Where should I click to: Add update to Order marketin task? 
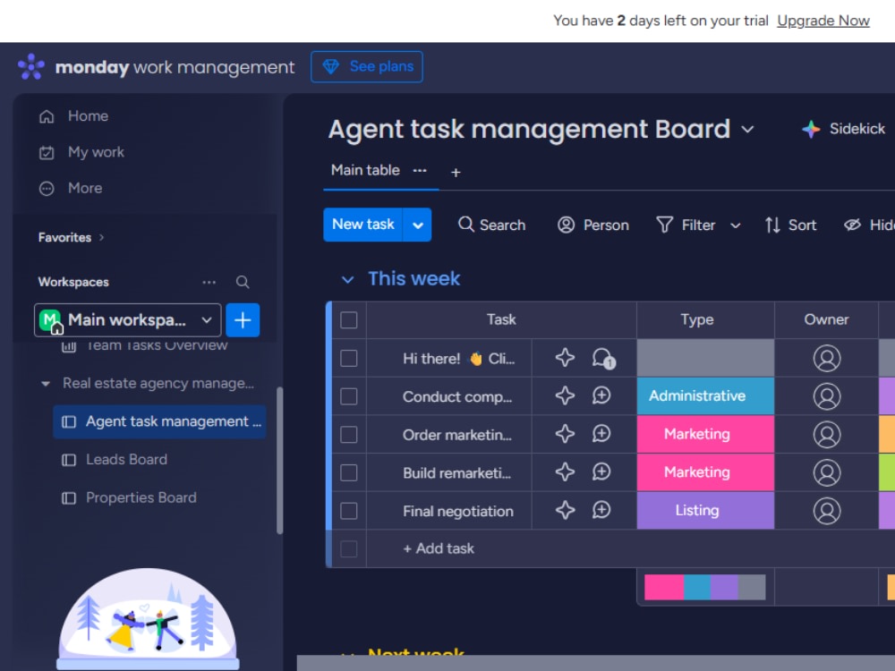click(x=601, y=434)
